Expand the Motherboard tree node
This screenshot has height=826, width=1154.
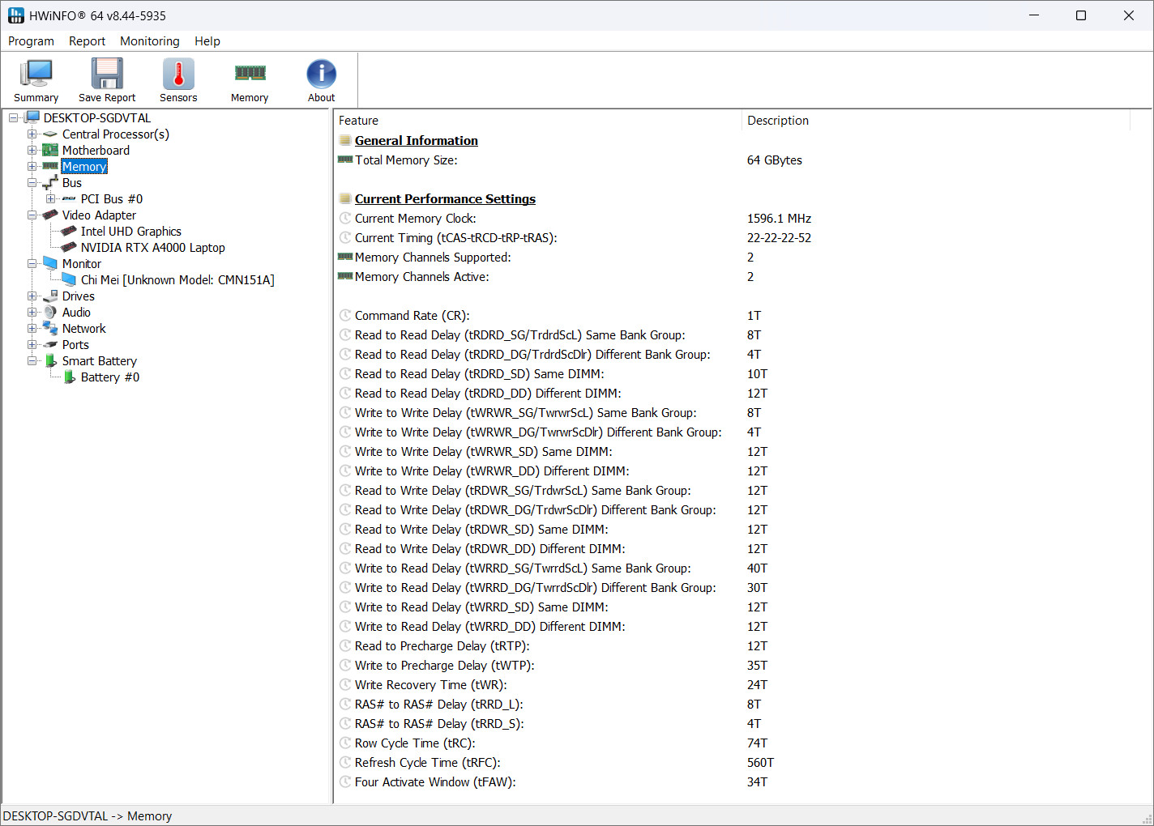click(32, 151)
